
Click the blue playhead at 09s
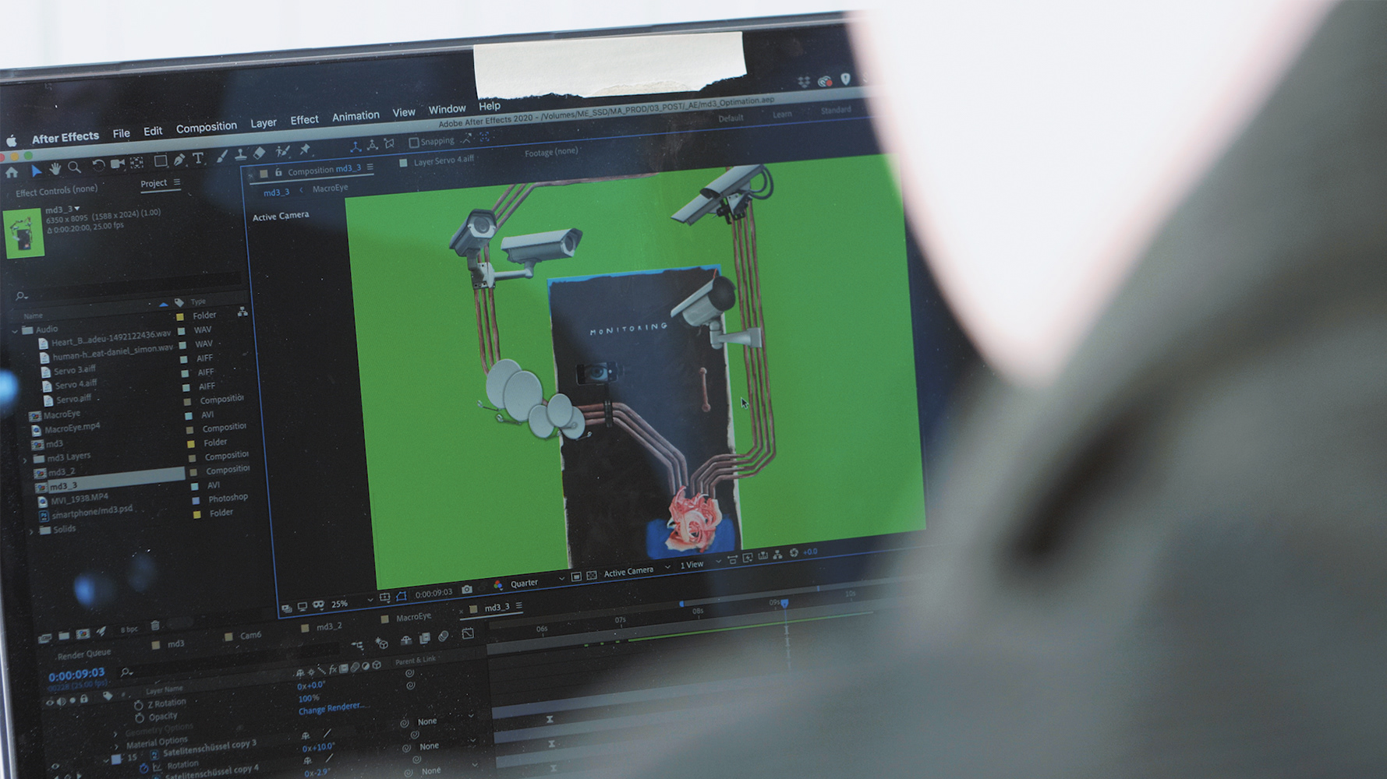point(784,603)
